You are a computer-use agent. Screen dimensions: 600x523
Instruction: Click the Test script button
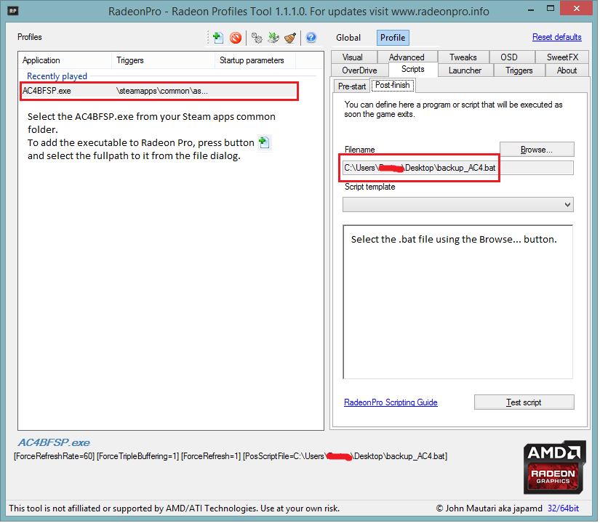click(524, 402)
